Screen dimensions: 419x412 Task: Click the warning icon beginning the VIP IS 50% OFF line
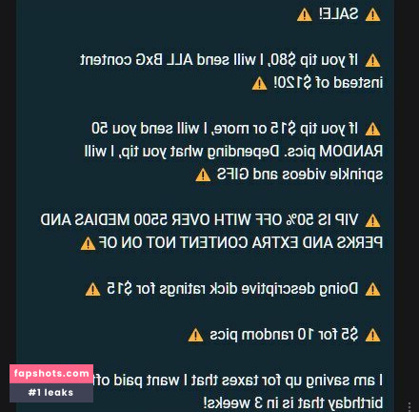click(372, 220)
